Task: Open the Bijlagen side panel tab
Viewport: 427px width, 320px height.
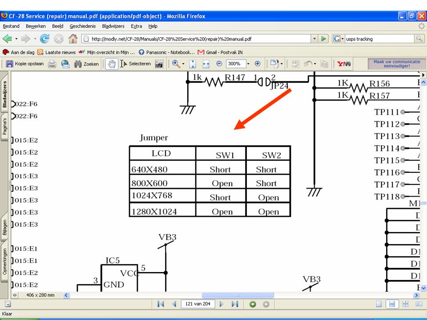Action: coord(4,226)
